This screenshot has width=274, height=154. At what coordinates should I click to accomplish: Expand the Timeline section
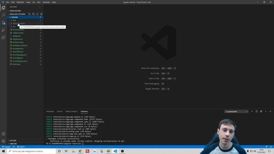coord(25,144)
